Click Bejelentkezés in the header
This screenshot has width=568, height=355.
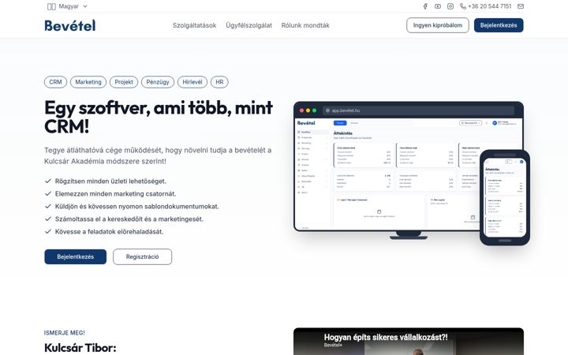[499, 25]
